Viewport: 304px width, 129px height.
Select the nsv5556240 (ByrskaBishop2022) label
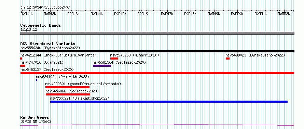coord(50,48)
